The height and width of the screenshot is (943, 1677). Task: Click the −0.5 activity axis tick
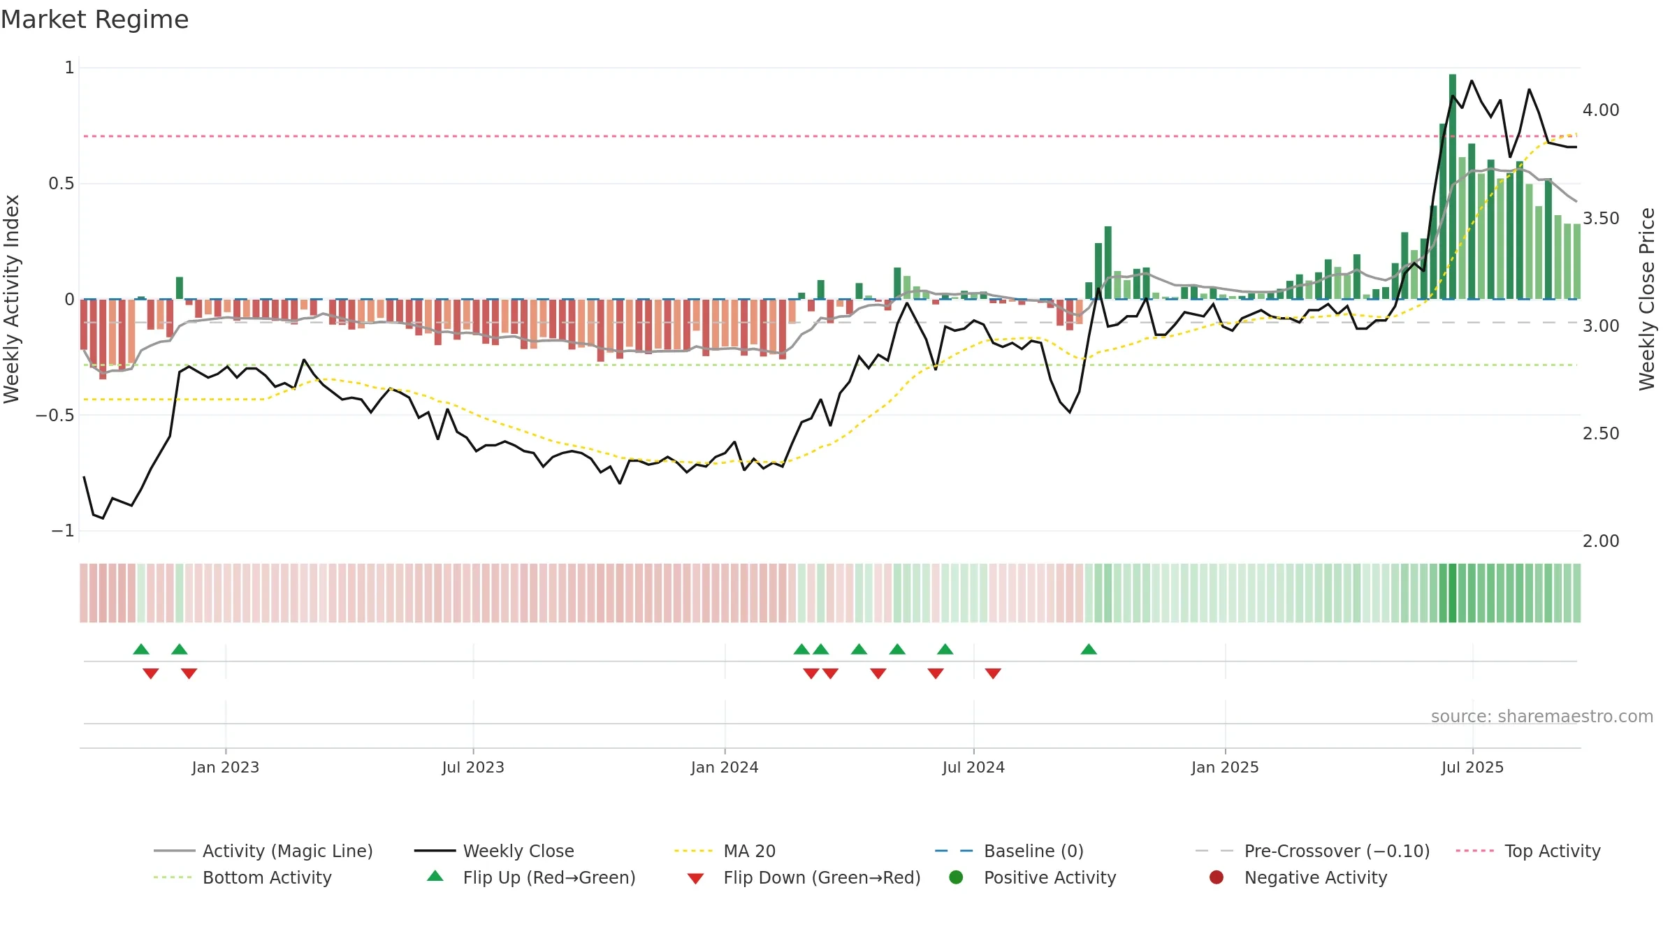point(55,415)
